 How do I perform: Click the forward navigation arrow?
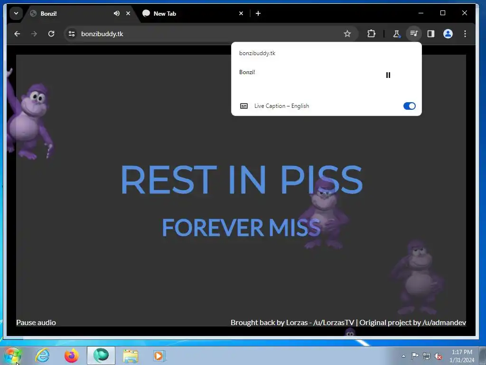point(34,34)
